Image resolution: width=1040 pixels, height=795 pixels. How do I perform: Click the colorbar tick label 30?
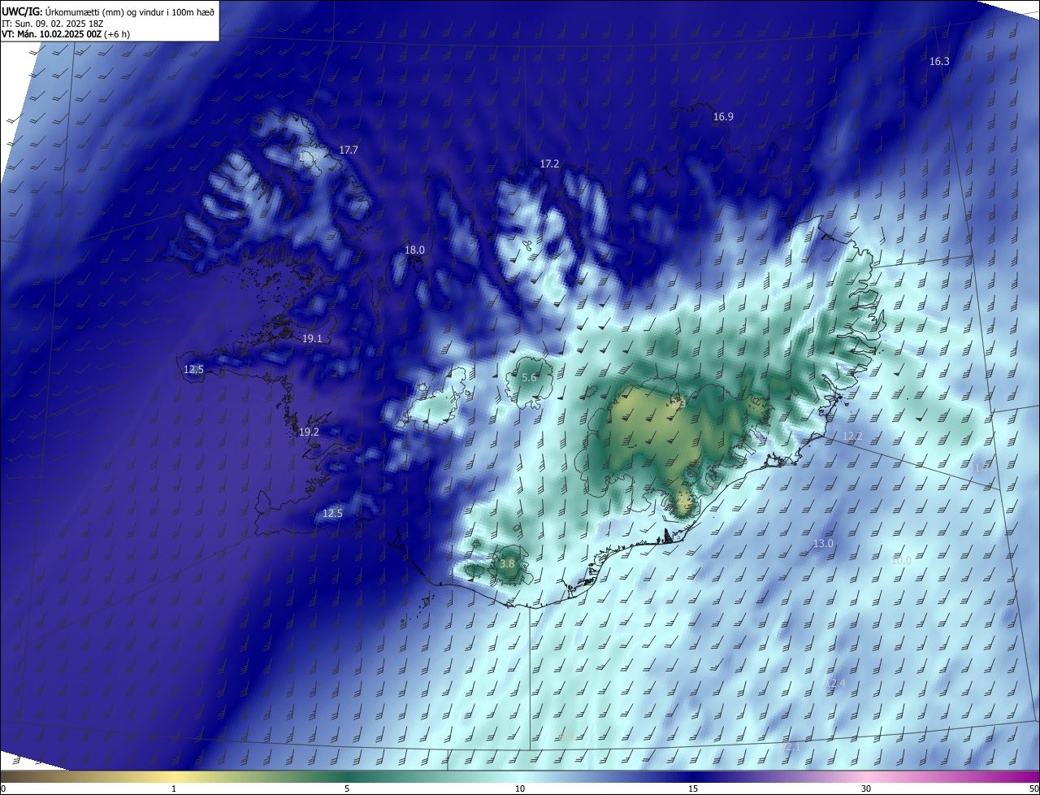click(x=866, y=789)
